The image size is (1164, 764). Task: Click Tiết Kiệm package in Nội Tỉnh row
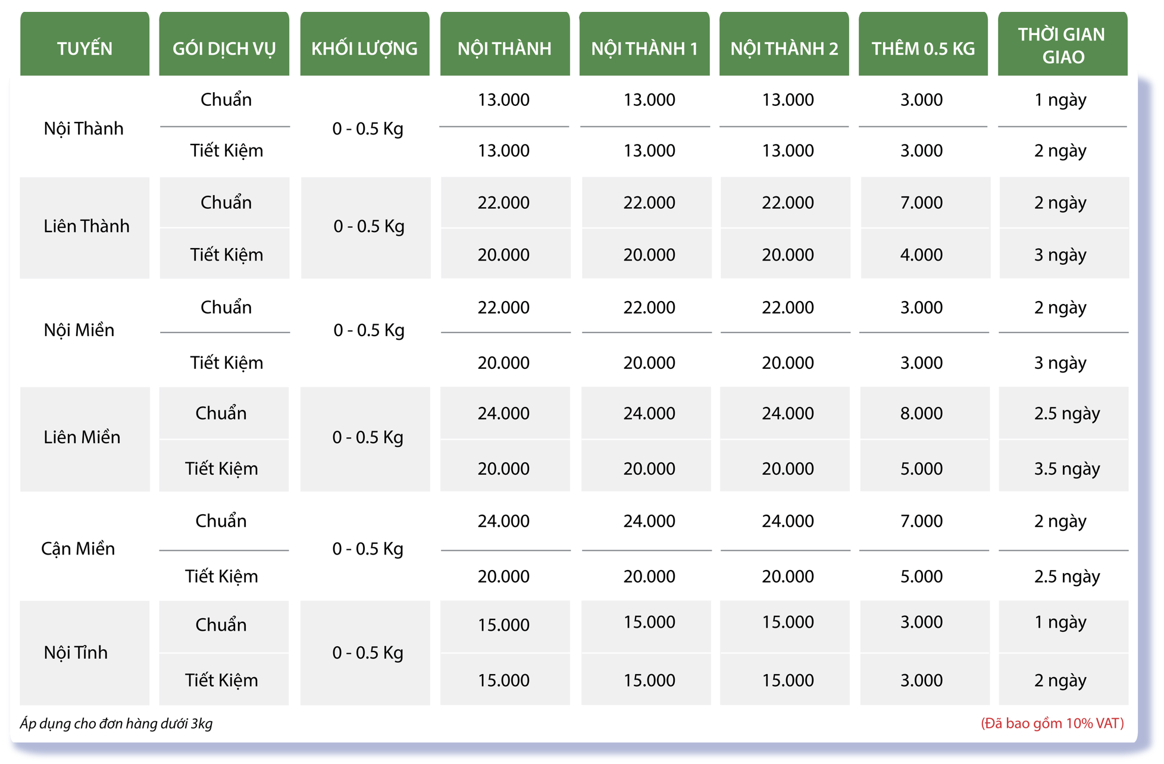221,681
